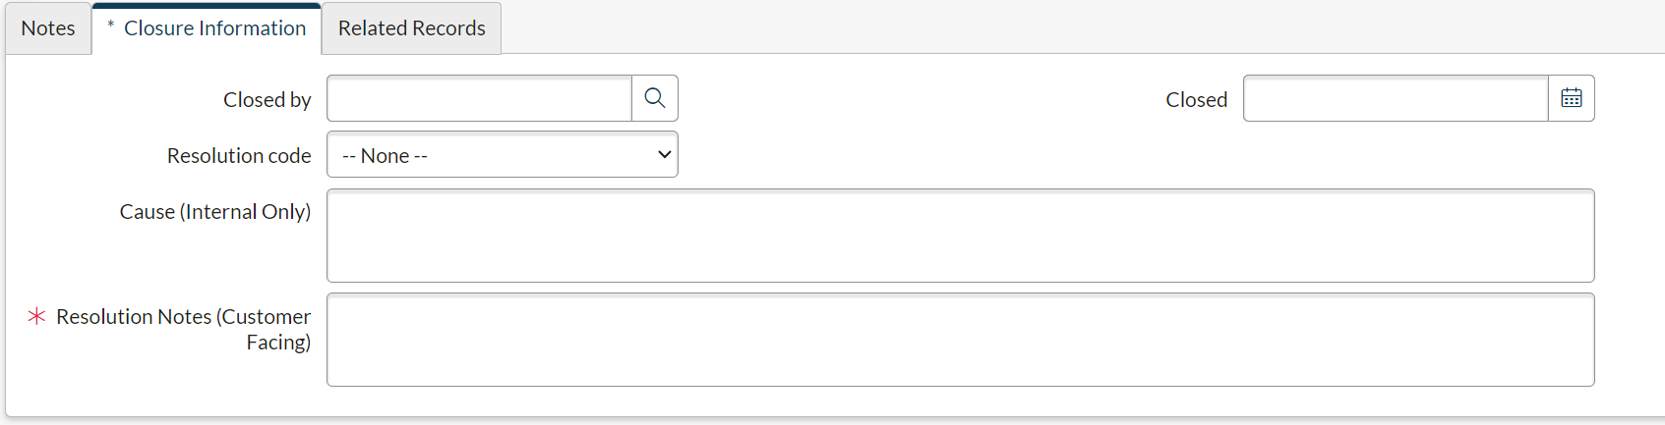Select the '-- None --' Resolution code combo box
The height and width of the screenshot is (425, 1665).
pyautogui.click(x=503, y=154)
